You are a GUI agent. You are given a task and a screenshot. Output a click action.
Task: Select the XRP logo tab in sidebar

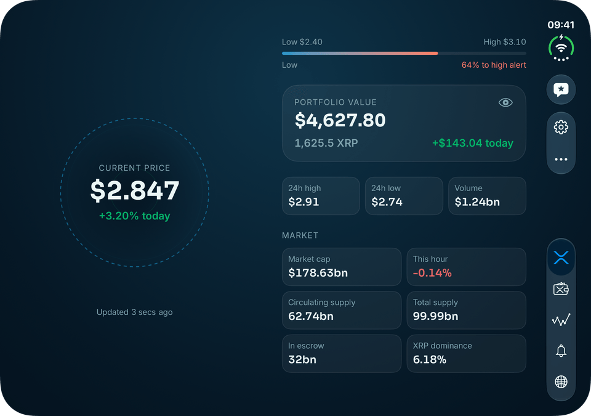tap(561, 258)
